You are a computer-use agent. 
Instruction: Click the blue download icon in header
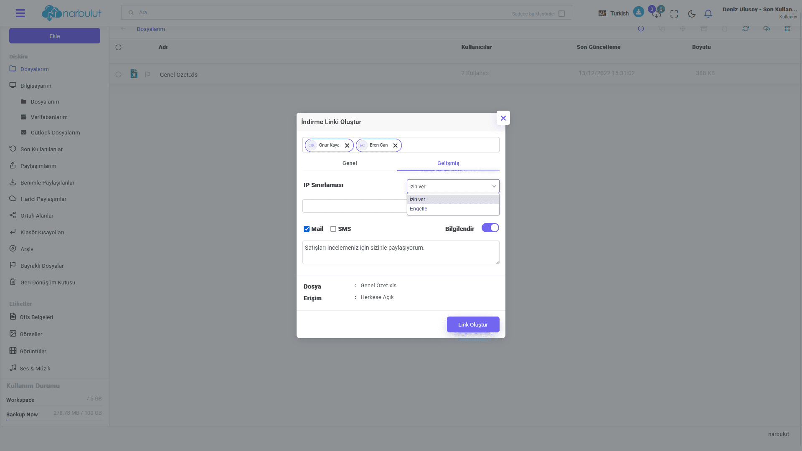pyautogui.click(x=638, y=12)
